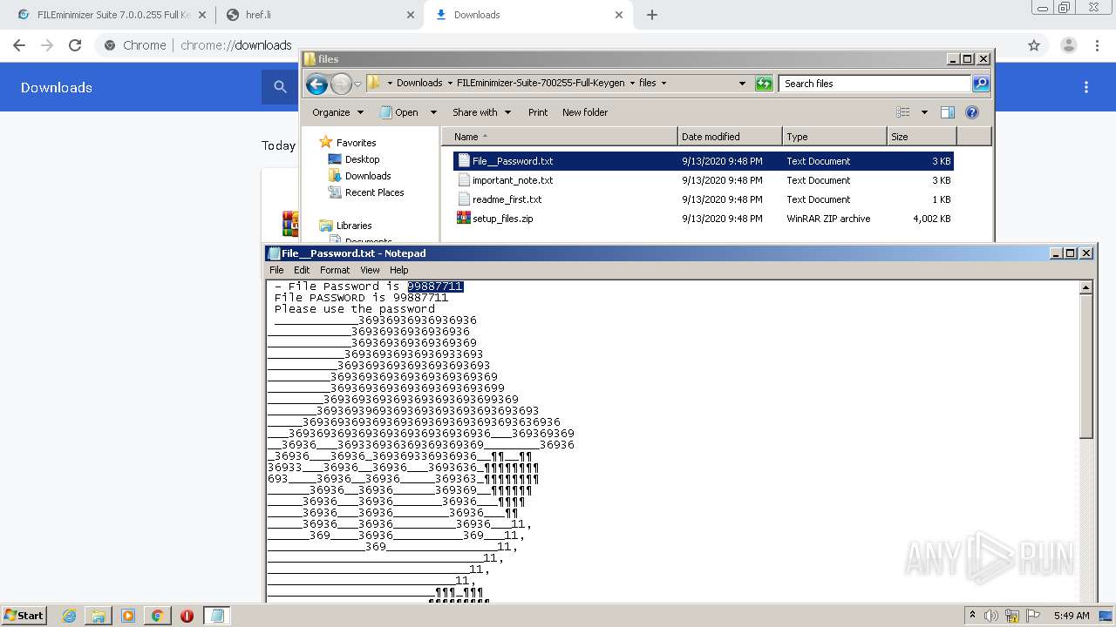Open the Notepad Help menu
This screenshot has width=1116, height=627.
coord(399,270)
